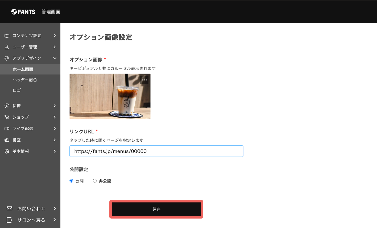Click the ライブ配信 camera icon
This screenshot has width=377, height=228.
point(7,129)
